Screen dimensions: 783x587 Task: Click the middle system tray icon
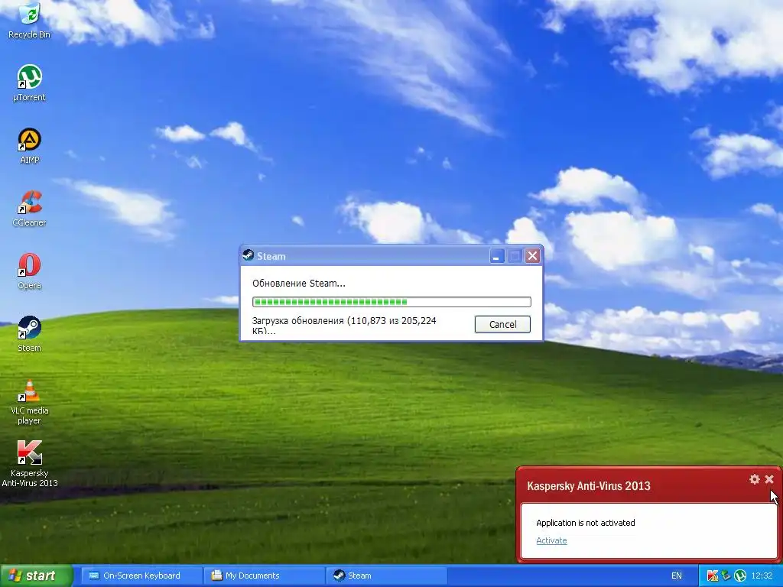point(726,576)
